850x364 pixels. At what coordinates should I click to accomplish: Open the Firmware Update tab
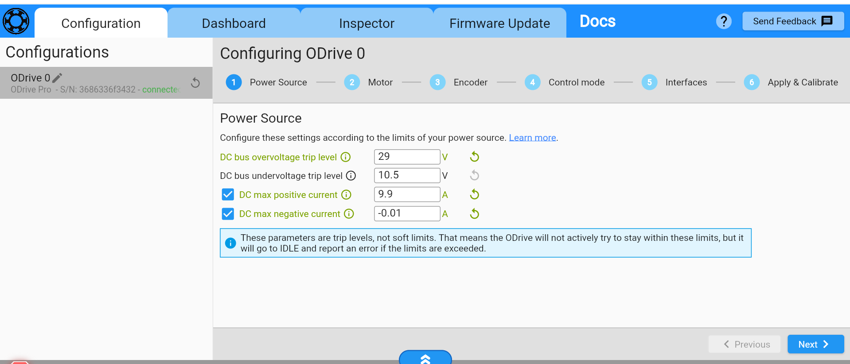(500, 23)
